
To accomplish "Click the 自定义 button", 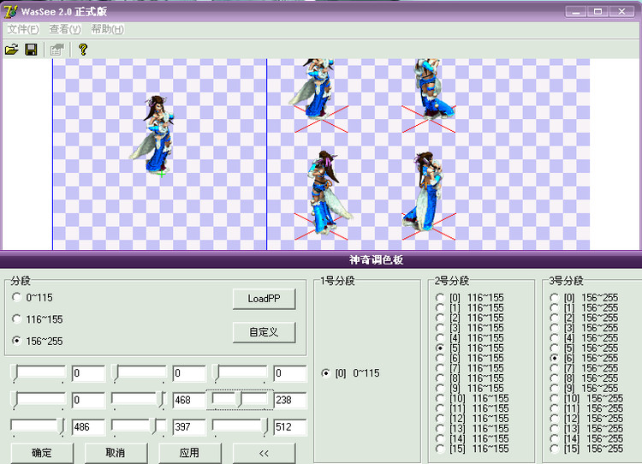I will (265, 332).
